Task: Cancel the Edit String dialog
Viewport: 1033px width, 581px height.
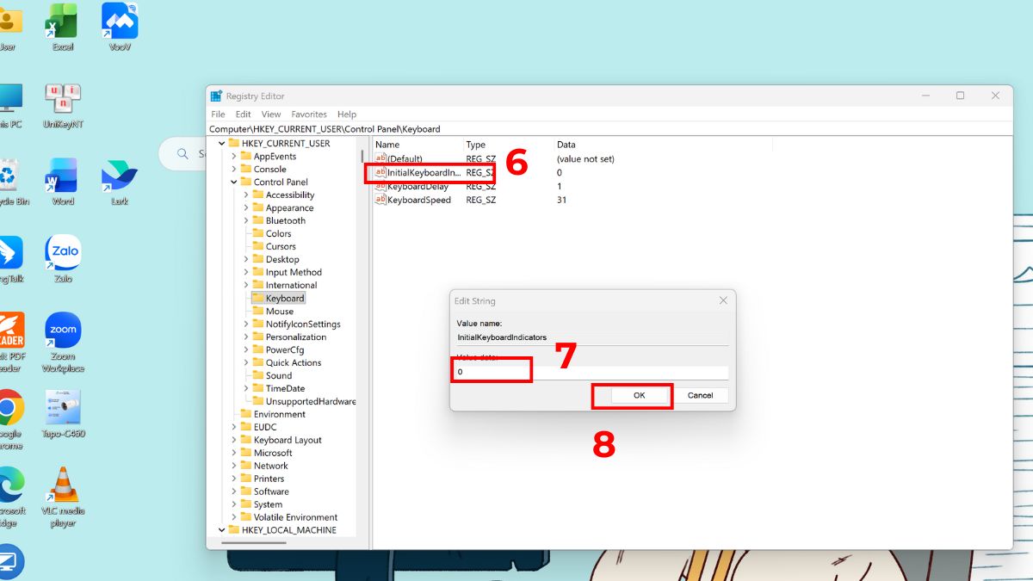Action: pos(700,395)
